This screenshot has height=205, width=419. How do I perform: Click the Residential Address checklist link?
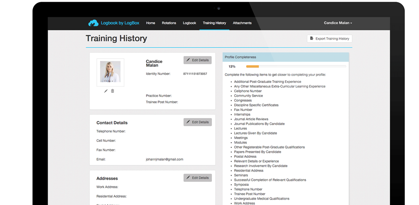tap(248, 171)
